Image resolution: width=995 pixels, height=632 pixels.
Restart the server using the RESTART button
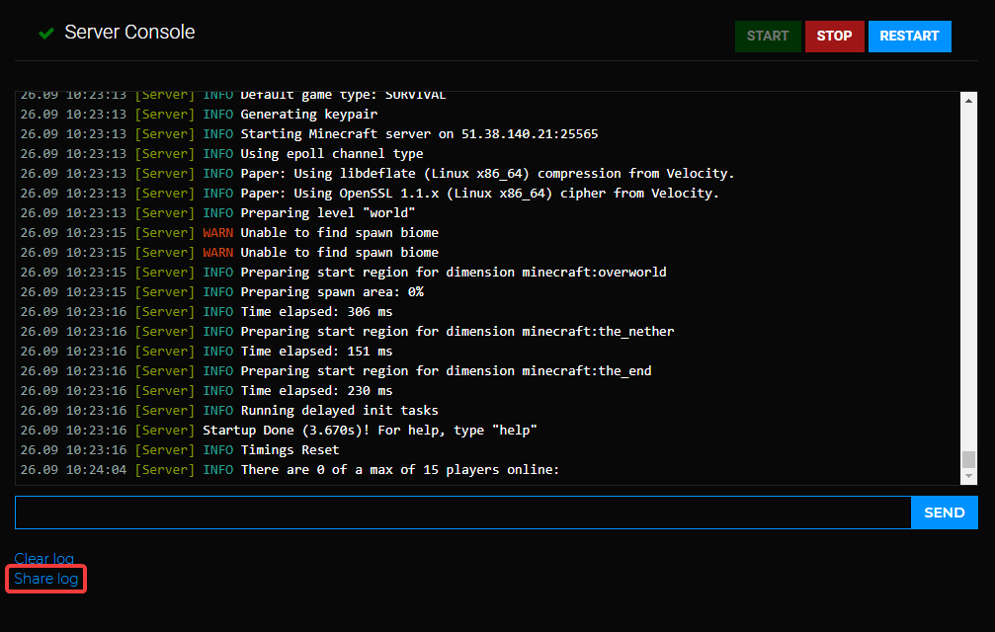[909, 37]
